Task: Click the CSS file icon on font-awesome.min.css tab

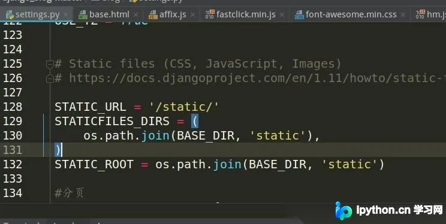Action: pos(299,14)
